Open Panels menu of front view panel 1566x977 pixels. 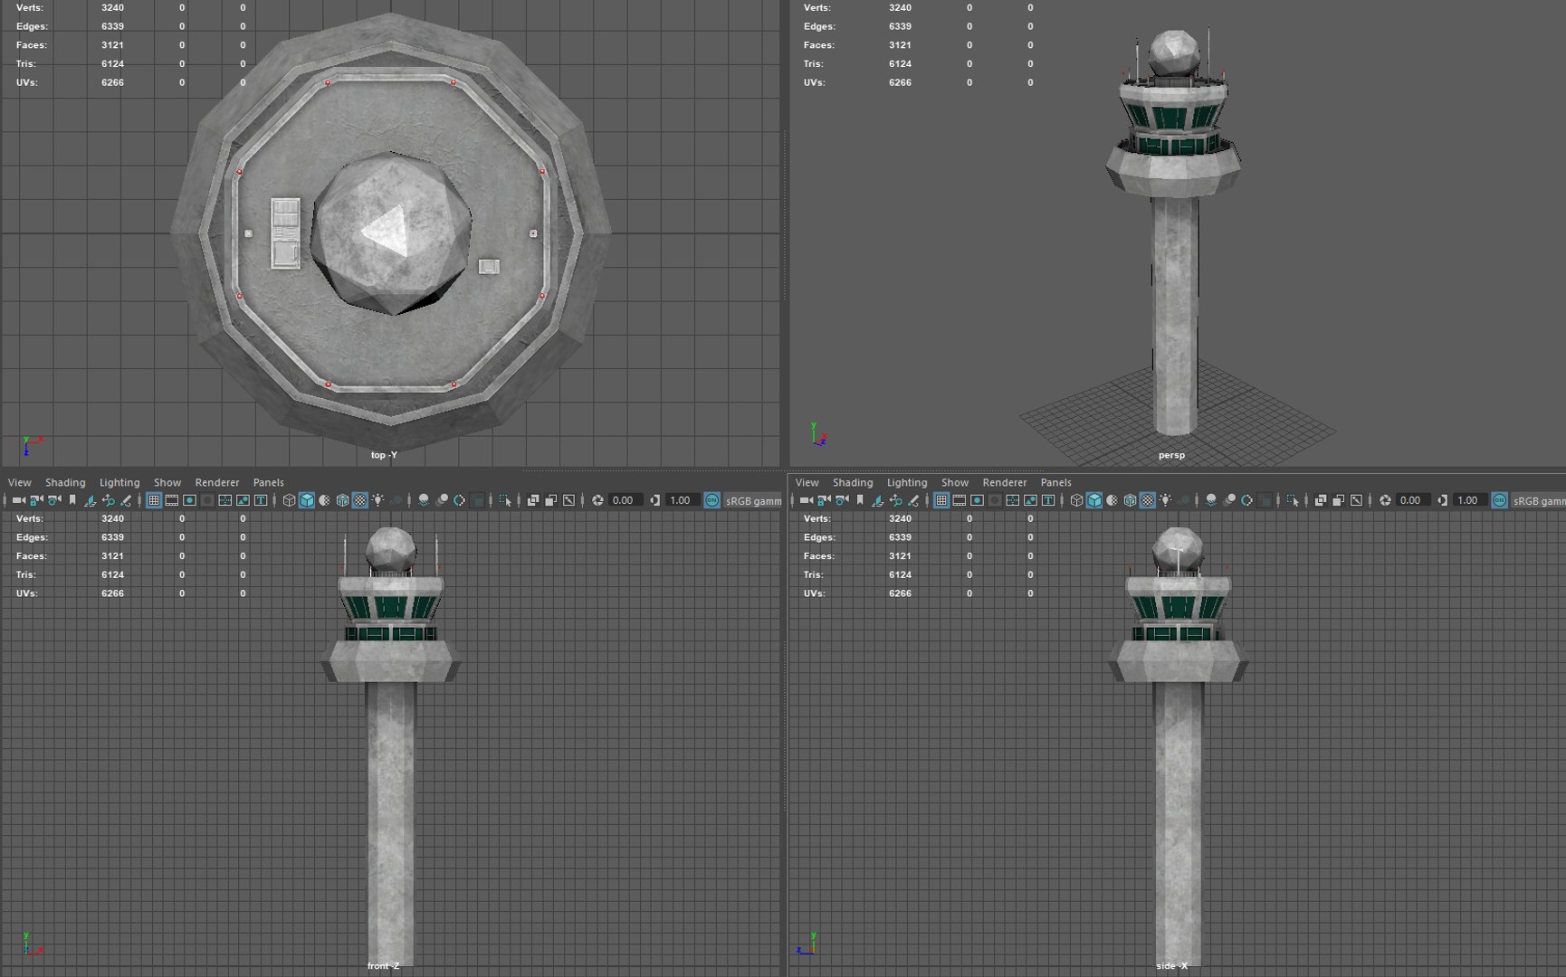[269, 482]
